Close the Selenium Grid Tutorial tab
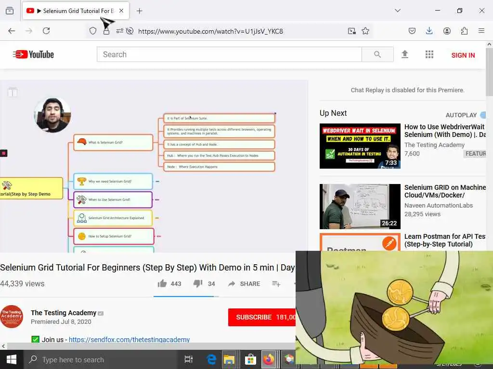 pos(121,11)
